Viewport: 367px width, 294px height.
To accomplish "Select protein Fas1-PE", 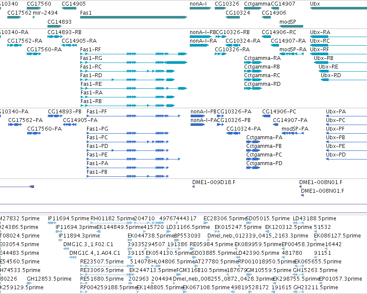I will [133, 159].
